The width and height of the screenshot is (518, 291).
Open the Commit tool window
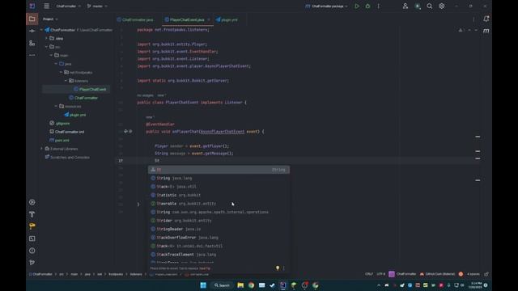[32, 31]
